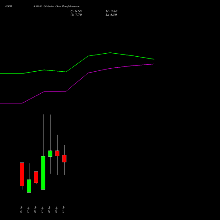Click the "17 Apr" date axis label
The width and height of the screenshot is (220, 220).
pos(28,209)
